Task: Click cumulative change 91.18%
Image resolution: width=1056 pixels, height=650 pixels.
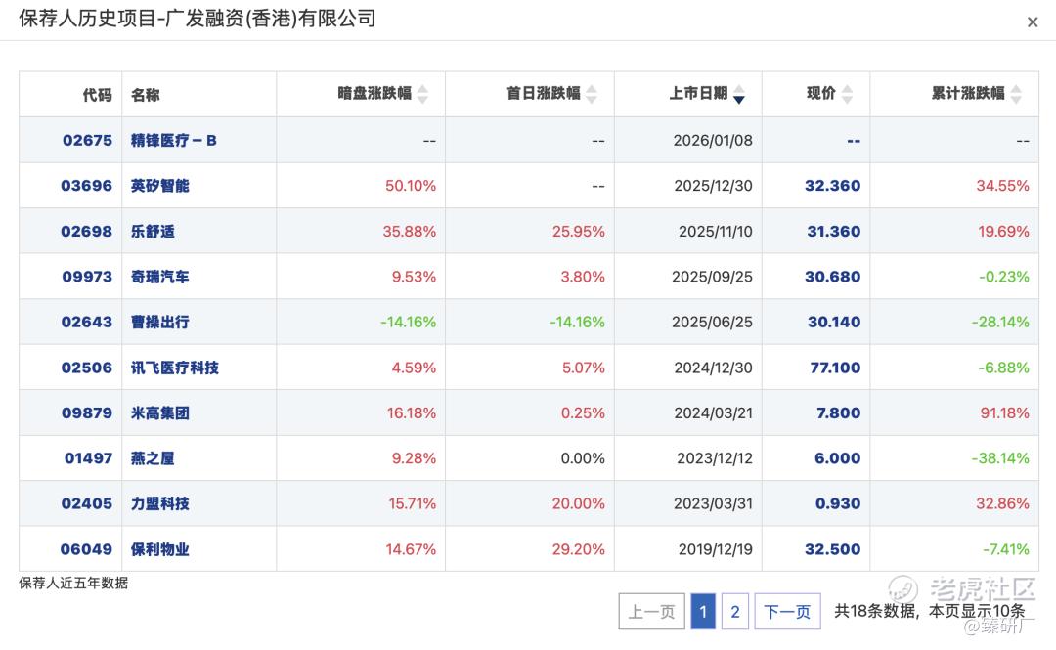Action: 1005,412
